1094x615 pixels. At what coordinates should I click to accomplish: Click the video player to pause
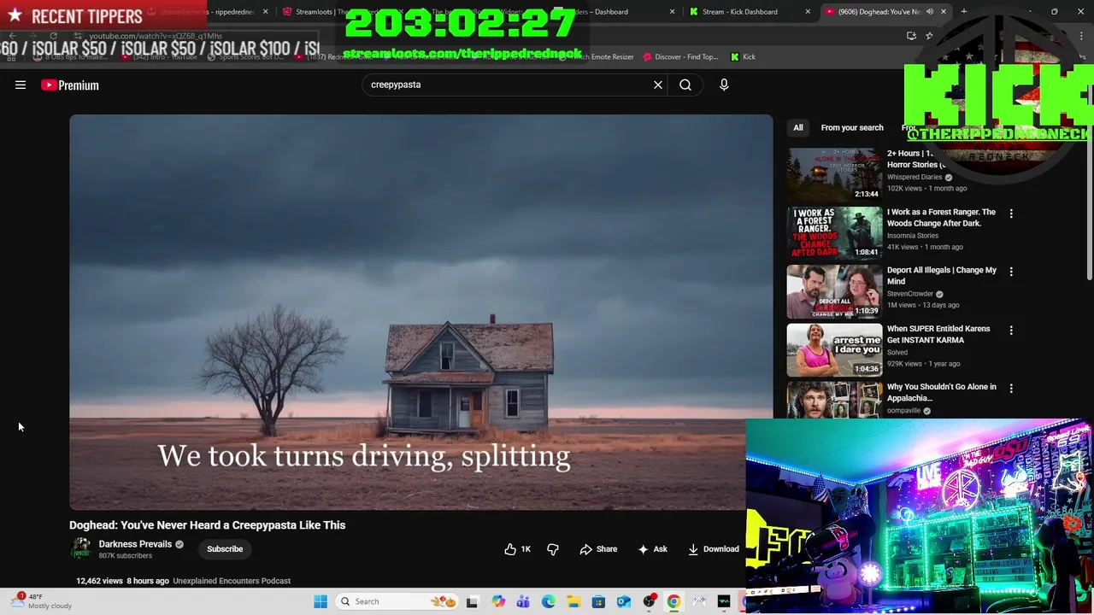[421, 312]
